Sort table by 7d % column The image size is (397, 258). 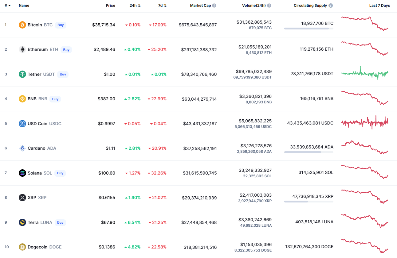point(162,6)
